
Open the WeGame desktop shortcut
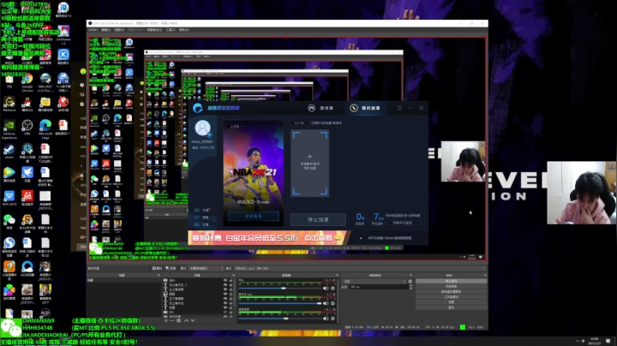click(x=9, y=104)
